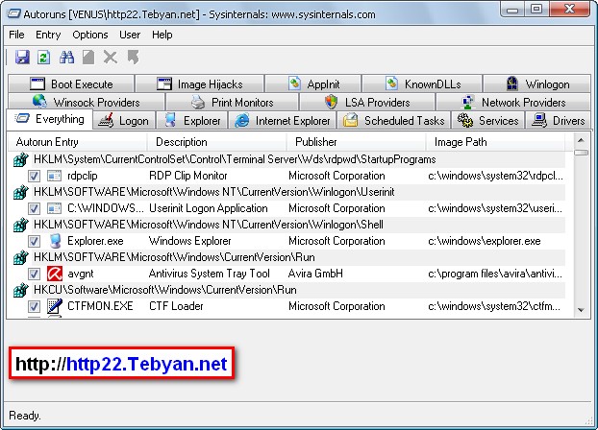Screen dimensions: 598x430
Task: Click the Delete X toolbar icon
Action: 111,58
